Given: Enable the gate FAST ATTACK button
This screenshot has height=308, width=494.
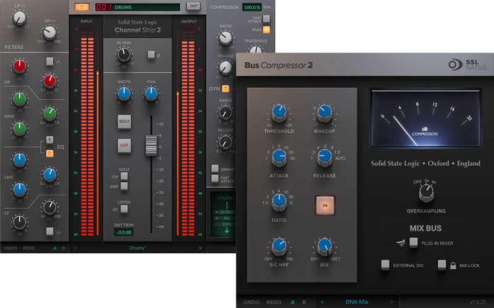Looking at the screenshot, I should (x=215, y=179).
